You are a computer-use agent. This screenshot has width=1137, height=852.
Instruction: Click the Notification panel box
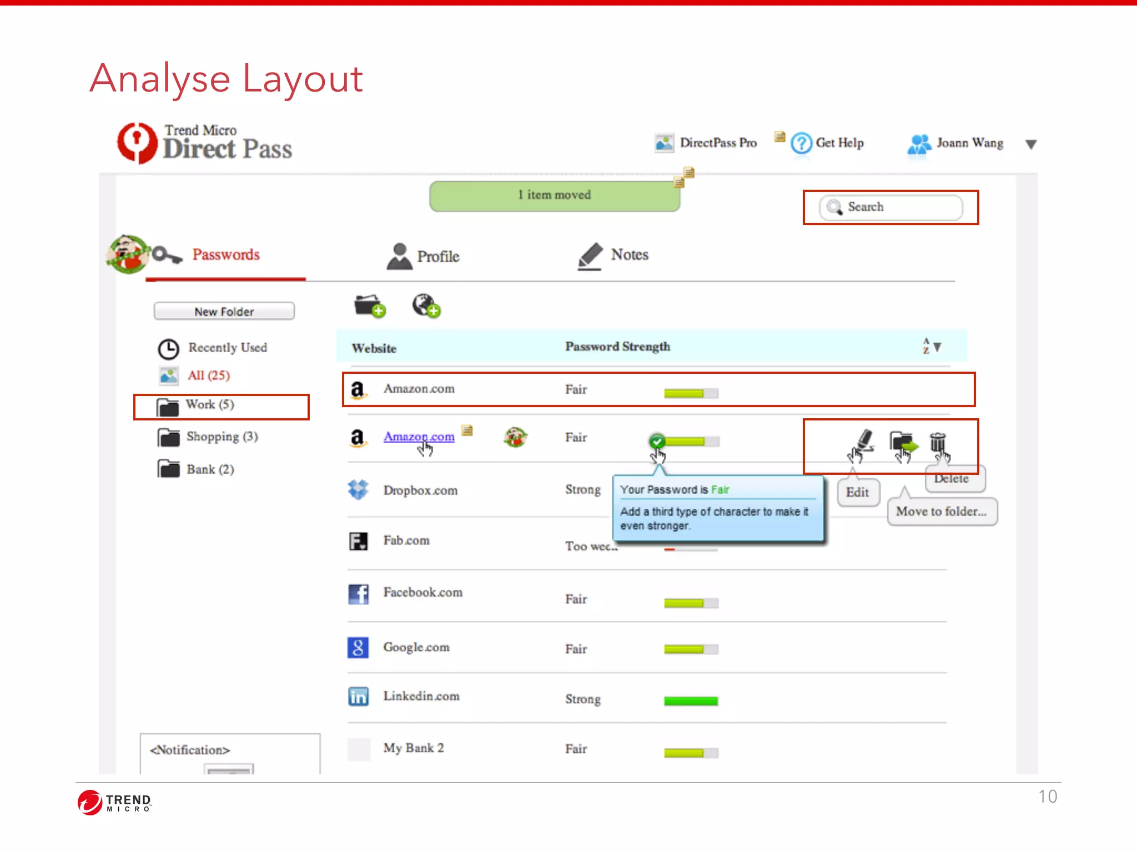coord(230,754)
